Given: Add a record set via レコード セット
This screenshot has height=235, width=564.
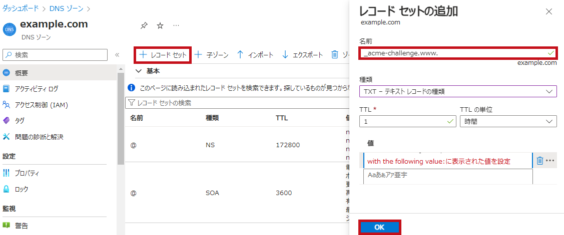Looking at the screenshot, I should tap(163, 55).
